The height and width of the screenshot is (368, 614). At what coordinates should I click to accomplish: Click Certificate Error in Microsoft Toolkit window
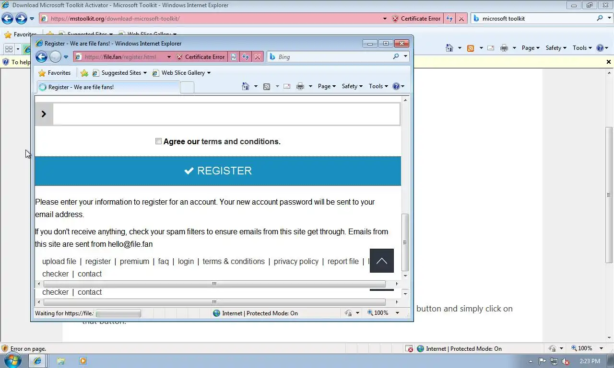(x=416, y=19)
